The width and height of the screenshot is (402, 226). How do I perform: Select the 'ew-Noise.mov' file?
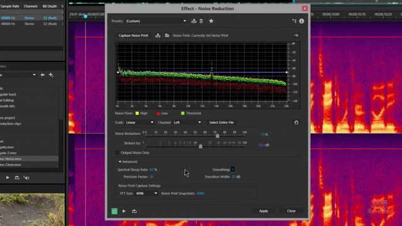(29, 159)
